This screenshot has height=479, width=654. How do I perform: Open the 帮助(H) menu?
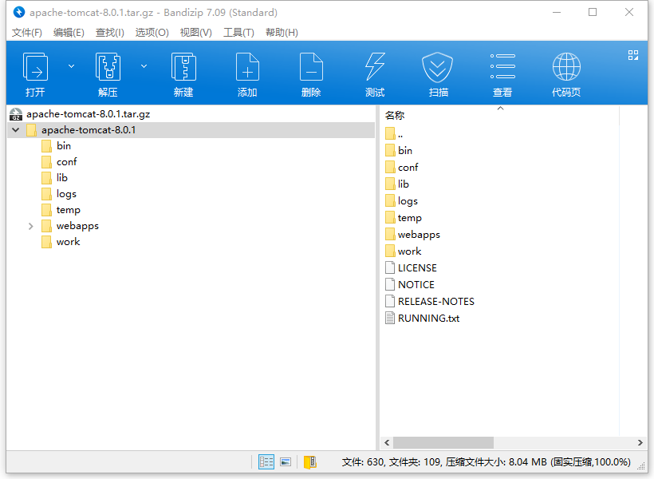[x=282, y=33]
